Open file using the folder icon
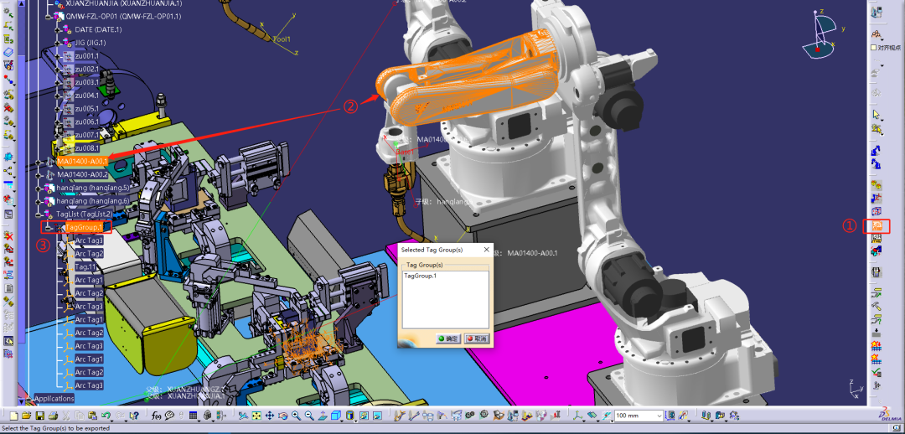The image size is (905, 434). click(27, 416)
